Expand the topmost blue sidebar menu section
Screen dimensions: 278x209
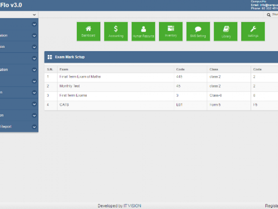coord(34,24)
